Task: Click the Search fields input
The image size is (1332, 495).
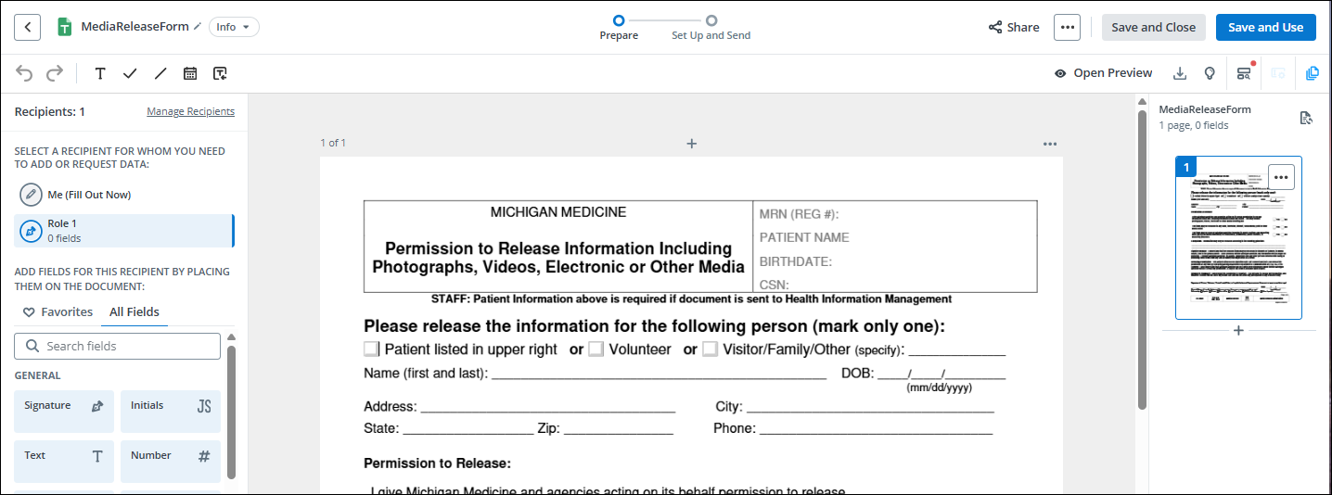Action: pyautogui.click(x=117, y=346)
